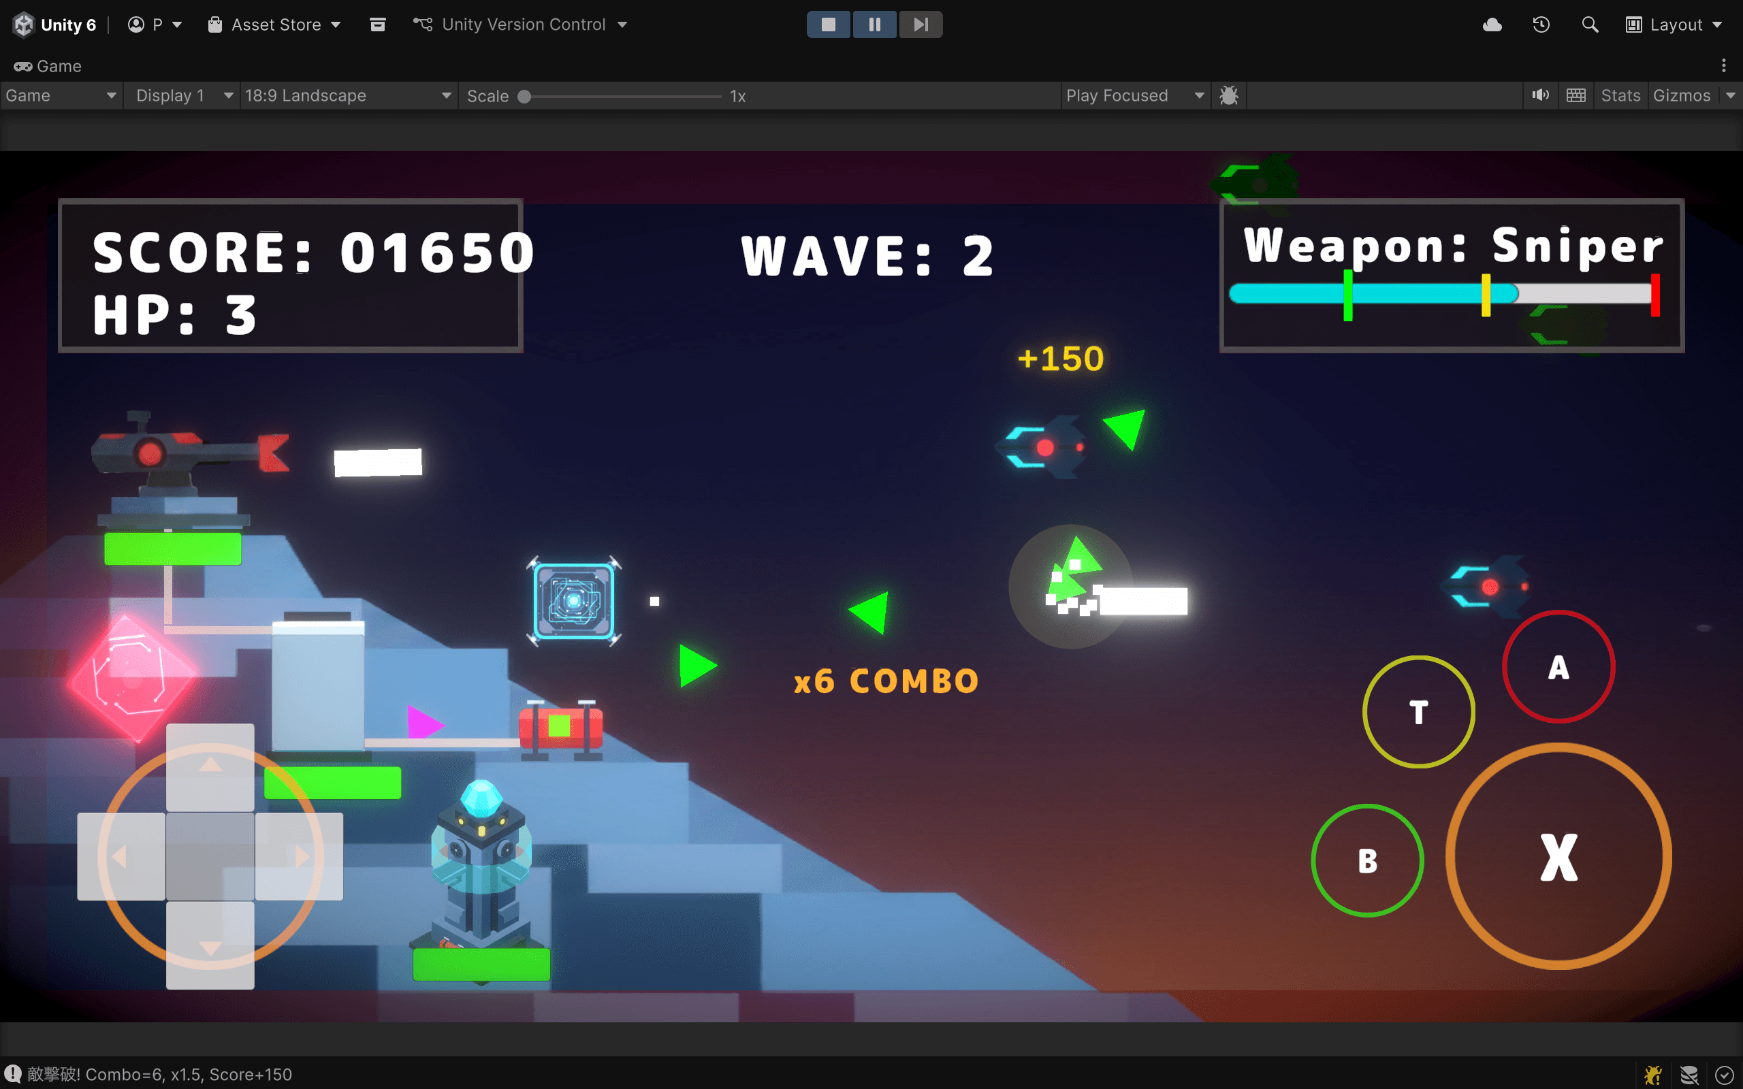The height and width of the screenshot is (1089, 1743).
Task: Click the x6 COMBO text
Action: [x=886, y=681]
